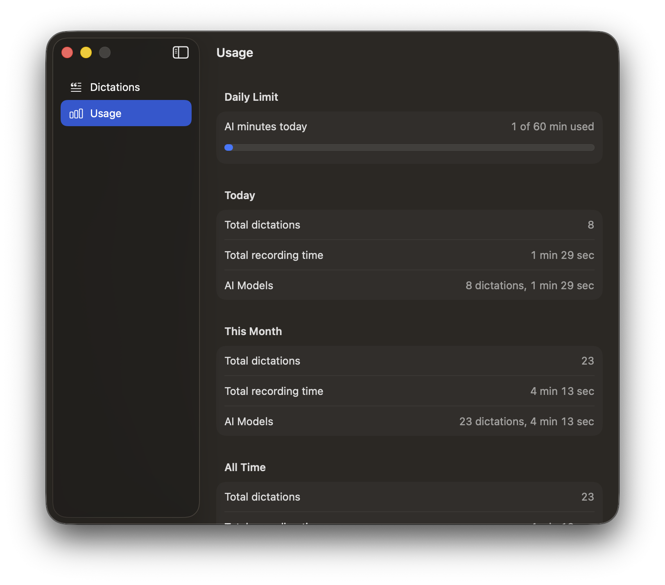
Task: Click This Month's AI Models row
Action: click(x=409, y=422)
